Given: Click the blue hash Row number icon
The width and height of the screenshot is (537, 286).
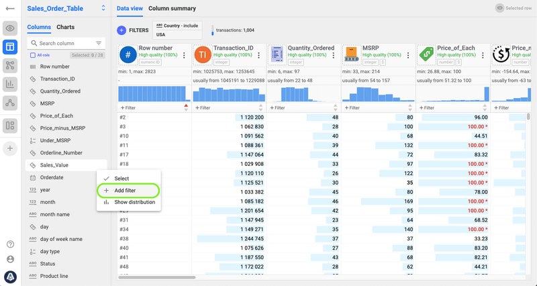Looking at the screenshot, I should 128,55.
